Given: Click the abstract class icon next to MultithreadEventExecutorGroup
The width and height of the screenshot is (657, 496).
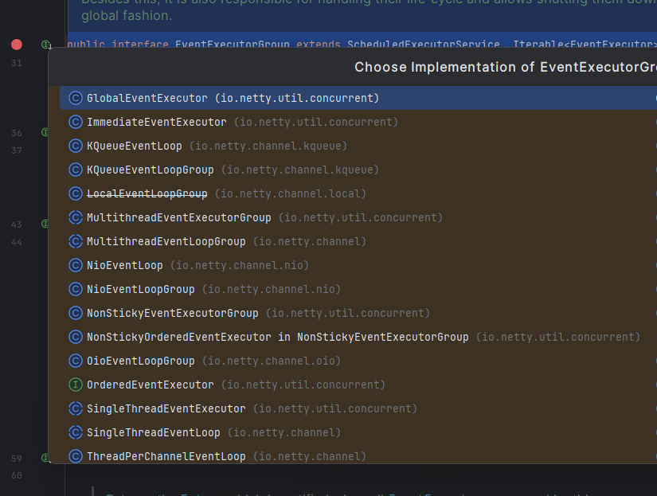Looking at the screenshot, I should [76, 217].
